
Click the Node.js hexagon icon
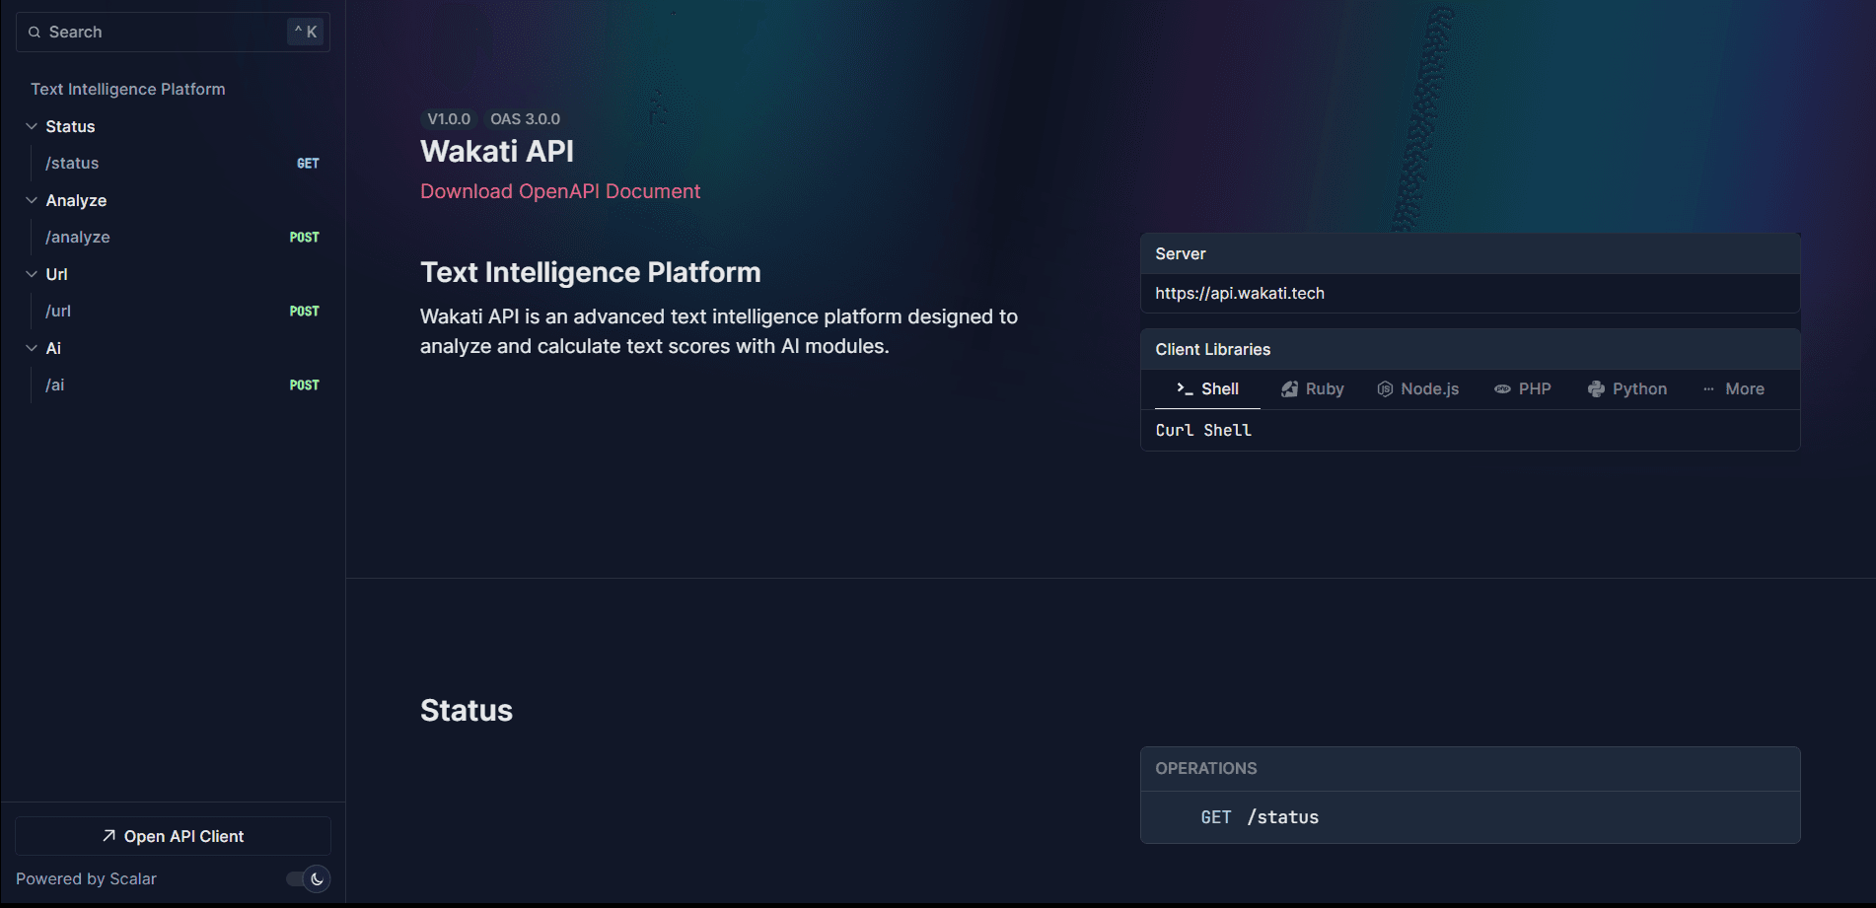click(x=1385, y=389)
